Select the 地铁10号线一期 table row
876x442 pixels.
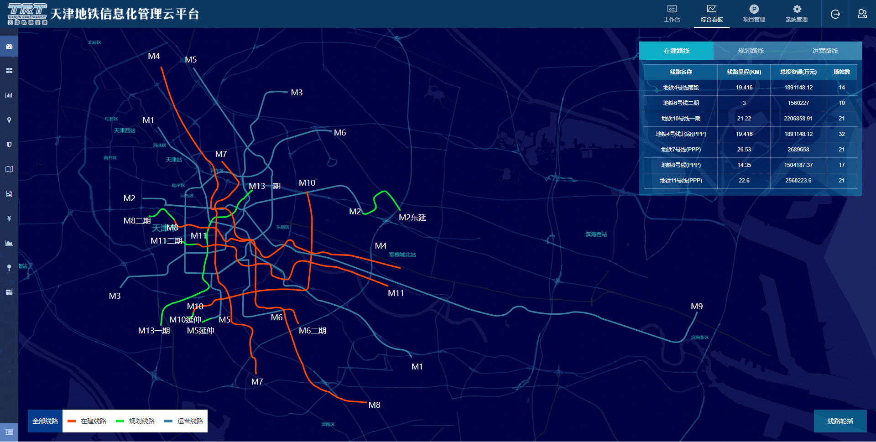pyautogui.click(x=751, y=119)
